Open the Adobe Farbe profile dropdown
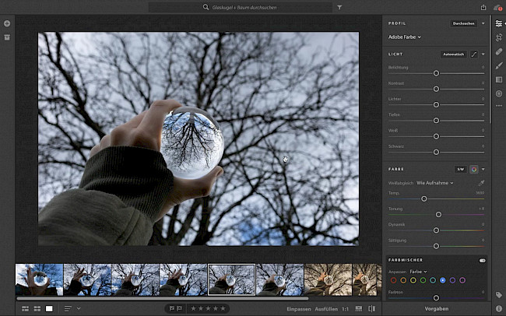The height and width of the screenshot is (316, 506). coord(405,37)
